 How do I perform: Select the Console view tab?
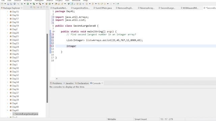(x=95, y=83)
